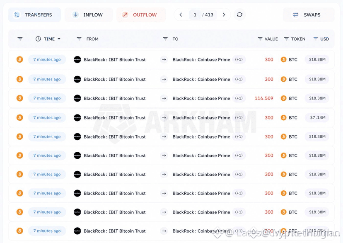The image size is (343, 243).
Task: Open IBIT Bitcoin Trust in 116.509 row
Action: (x=115, y=98)
